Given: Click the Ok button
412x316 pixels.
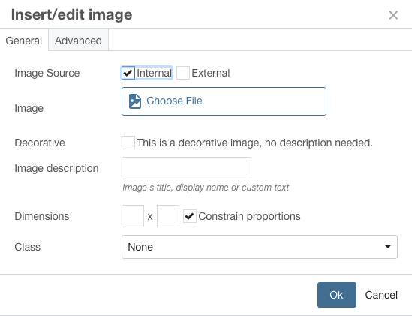Looking at the screenshot, I should (x=337, y=295).
